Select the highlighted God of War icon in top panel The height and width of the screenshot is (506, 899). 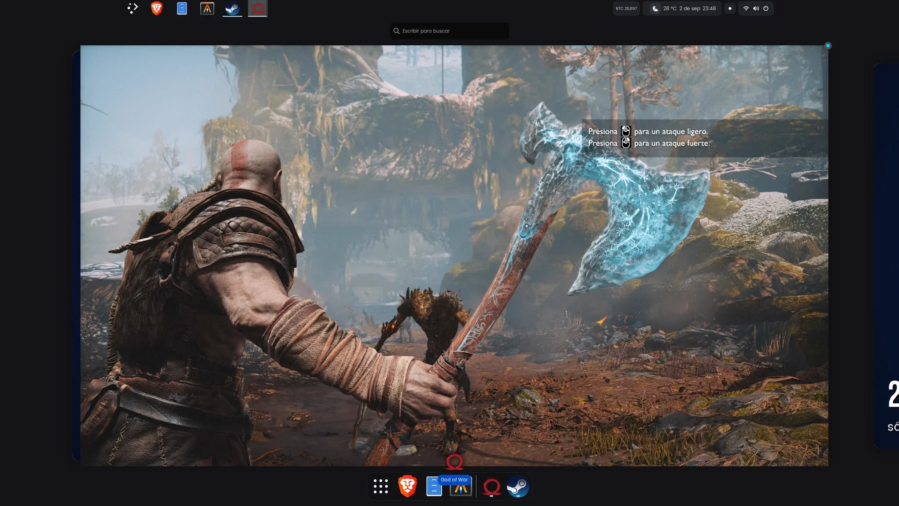[258, 8]
